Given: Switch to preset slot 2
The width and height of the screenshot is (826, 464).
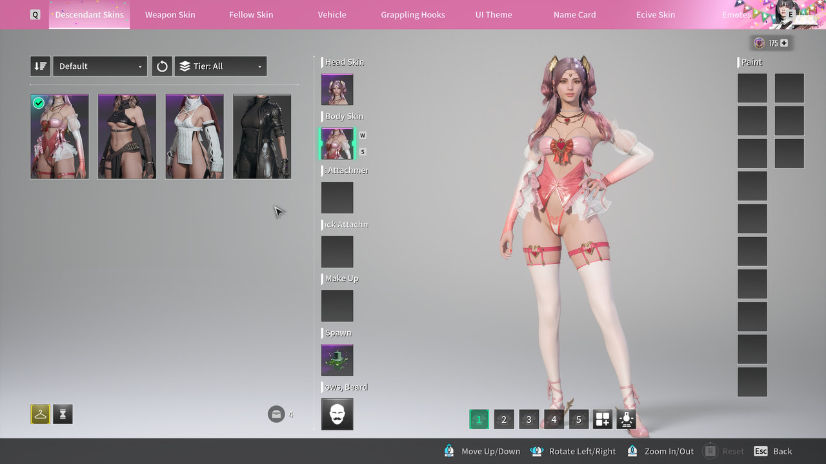Looking at the screenshot, I should (504, 420).
